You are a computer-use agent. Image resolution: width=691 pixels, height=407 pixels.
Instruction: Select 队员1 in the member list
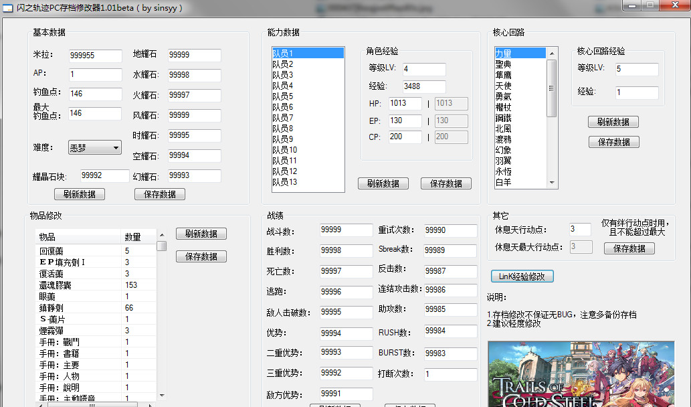pos(308,54)
